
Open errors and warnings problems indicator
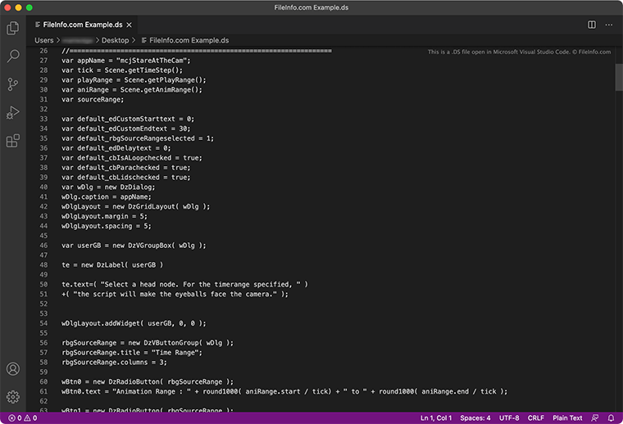pos(21,418)
